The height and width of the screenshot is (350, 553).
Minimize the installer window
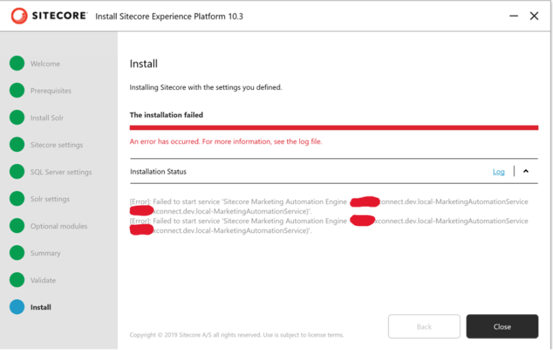(514, 16)
